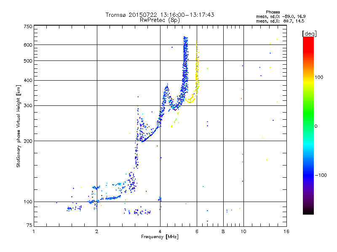Click the y-axis tick label '750'

tap(28, 26)
